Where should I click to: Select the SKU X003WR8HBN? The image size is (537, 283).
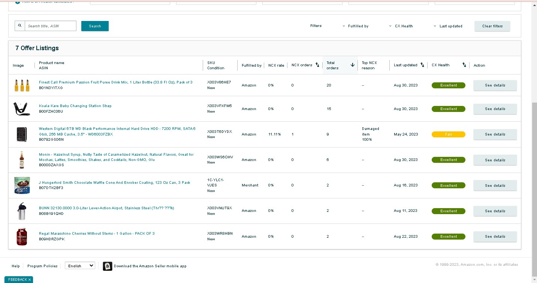[220, 234]
